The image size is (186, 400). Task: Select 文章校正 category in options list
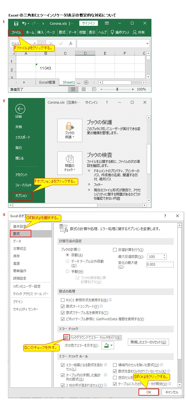coord(20,249)
